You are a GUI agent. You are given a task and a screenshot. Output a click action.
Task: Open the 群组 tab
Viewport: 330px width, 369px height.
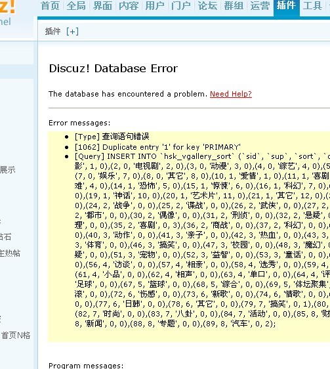234,5
